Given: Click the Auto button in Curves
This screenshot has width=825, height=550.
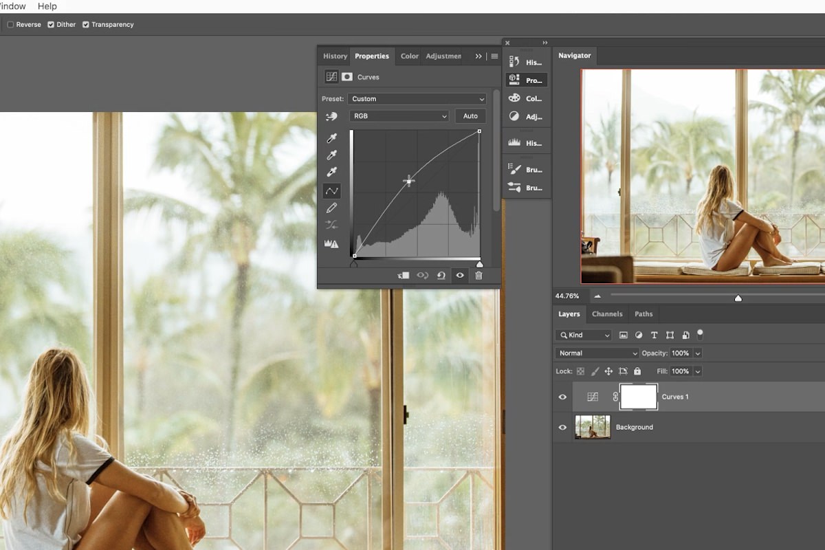Looking at the screenshot, I should coord(470,116).
